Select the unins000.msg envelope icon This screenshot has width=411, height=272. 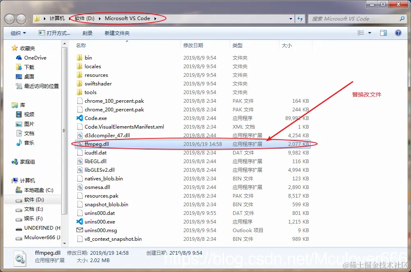79,230
